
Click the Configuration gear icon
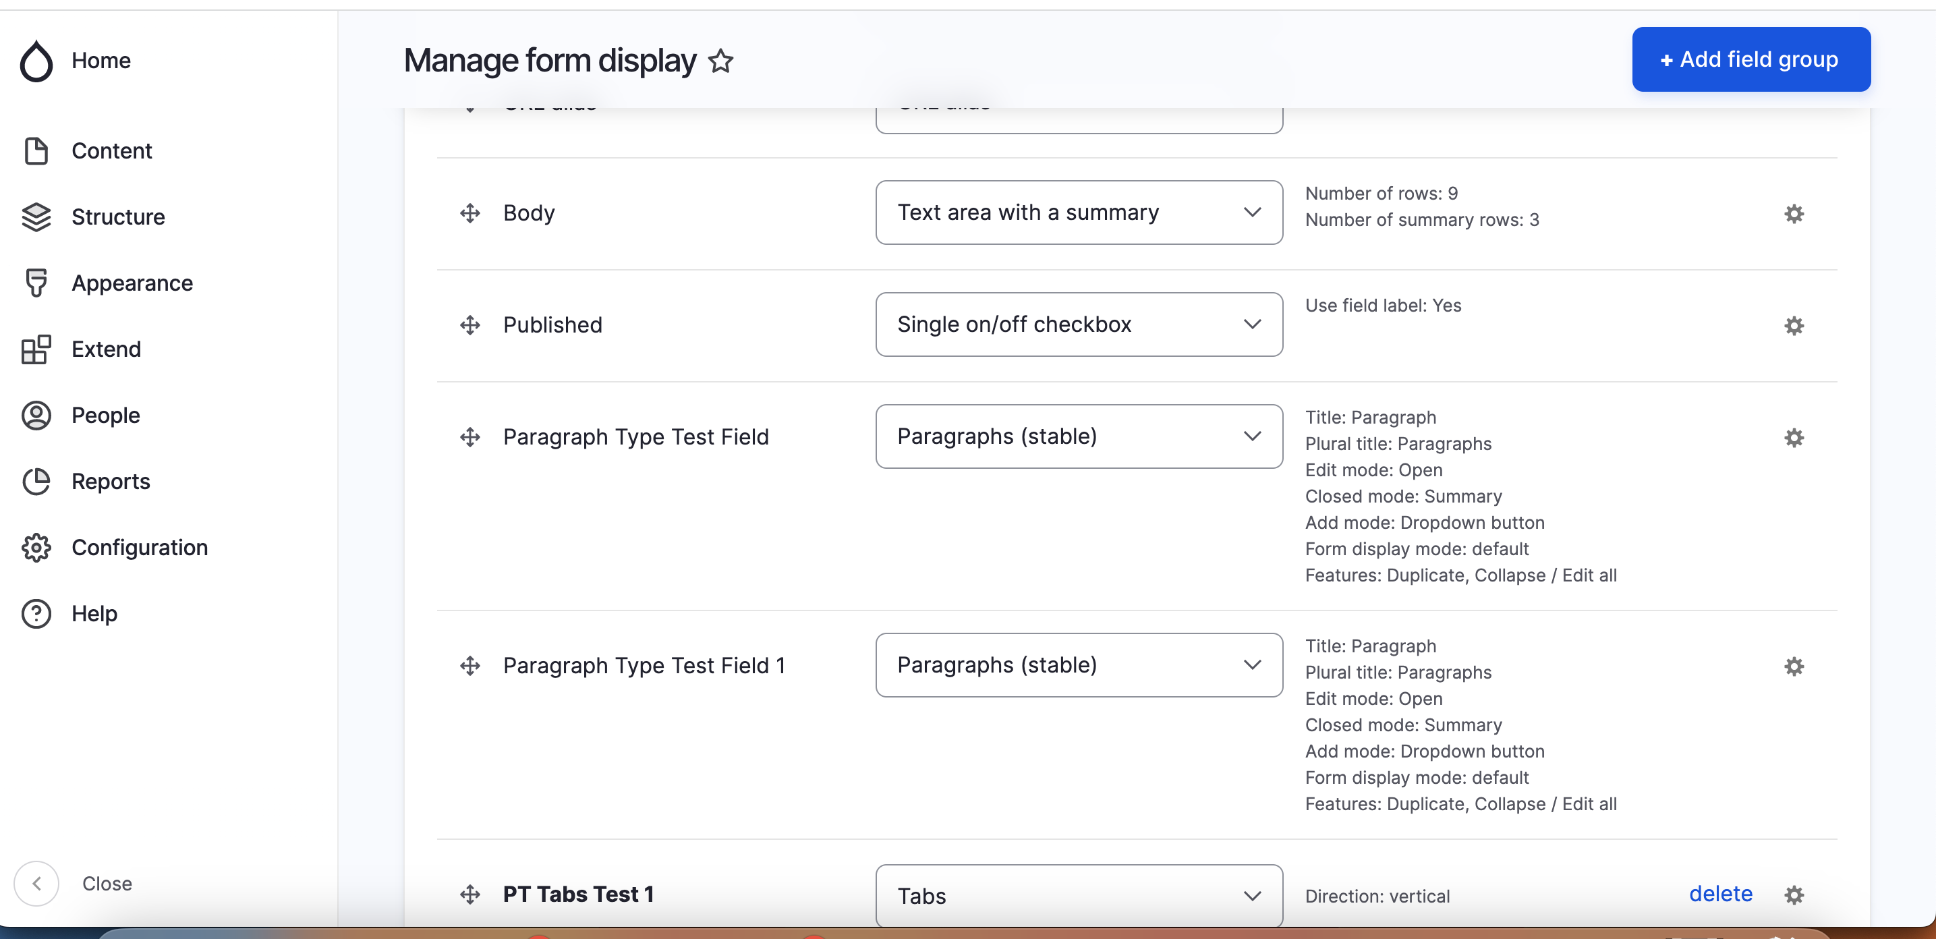pos(35,547)
